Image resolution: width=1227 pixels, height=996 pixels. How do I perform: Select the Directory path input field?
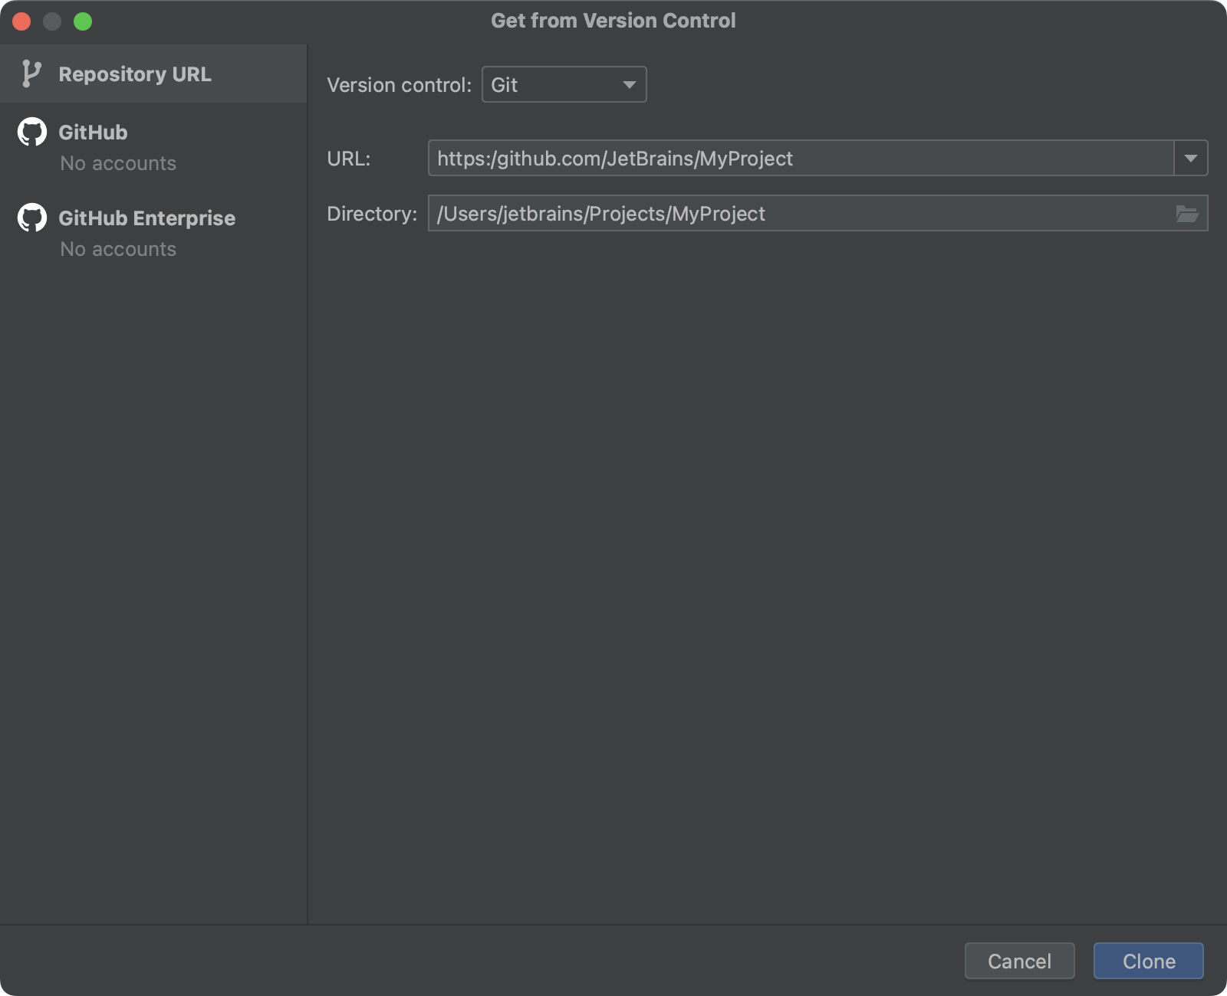(767, 214)
